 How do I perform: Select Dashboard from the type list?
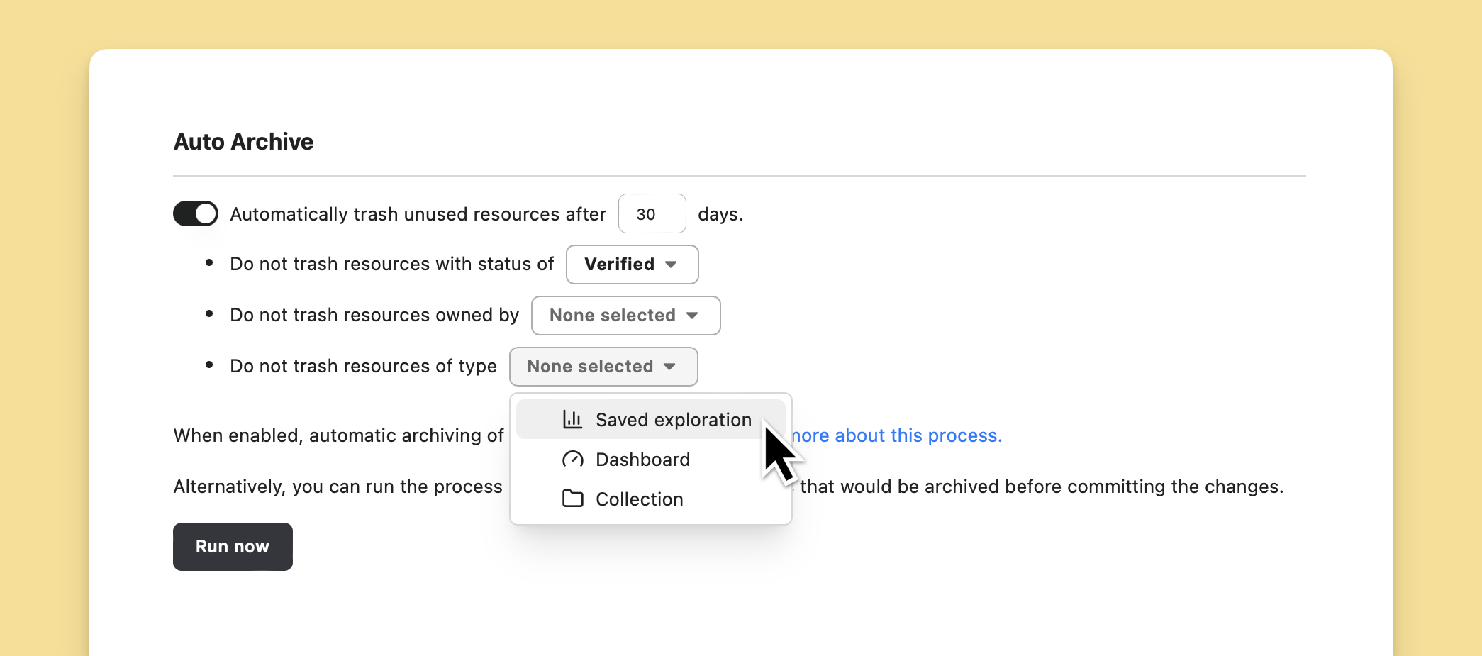[x=650, y=460]
